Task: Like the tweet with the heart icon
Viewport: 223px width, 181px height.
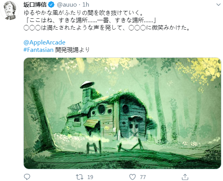Action: coord(132,177)
